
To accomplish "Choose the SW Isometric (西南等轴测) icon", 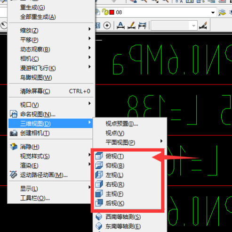I will (99, 217).
